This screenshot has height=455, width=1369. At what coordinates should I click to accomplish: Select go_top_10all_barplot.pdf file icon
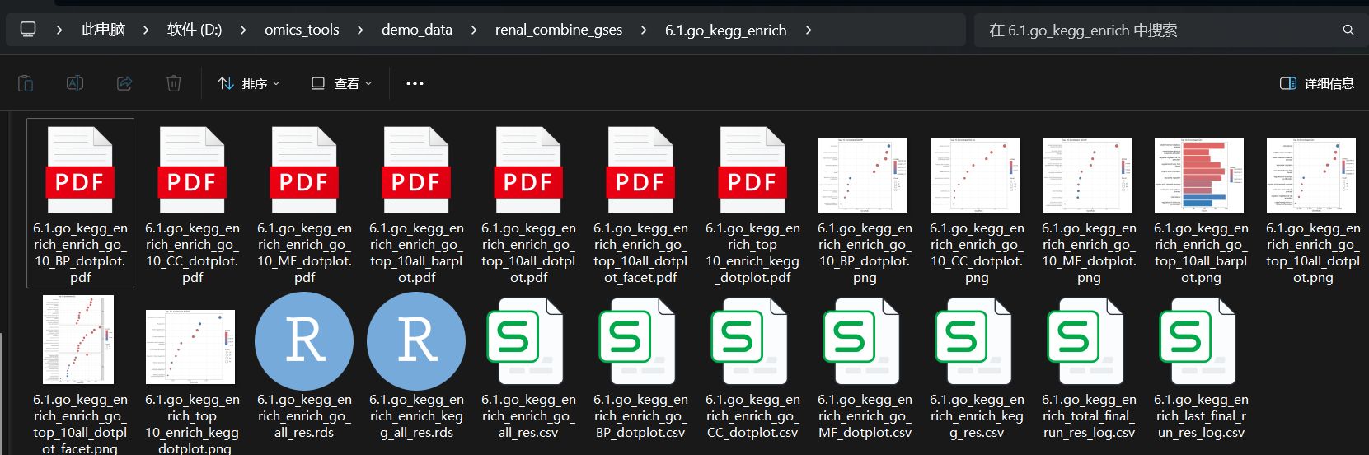[x=416, y=170]
